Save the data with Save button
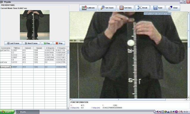The height and width of the screenshot is (114, 190). tap(158, 8)
